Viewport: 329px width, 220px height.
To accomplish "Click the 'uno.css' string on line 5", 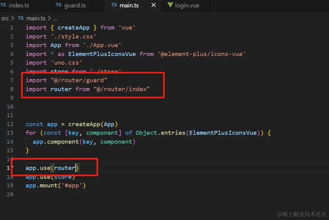I will point(66,63).
